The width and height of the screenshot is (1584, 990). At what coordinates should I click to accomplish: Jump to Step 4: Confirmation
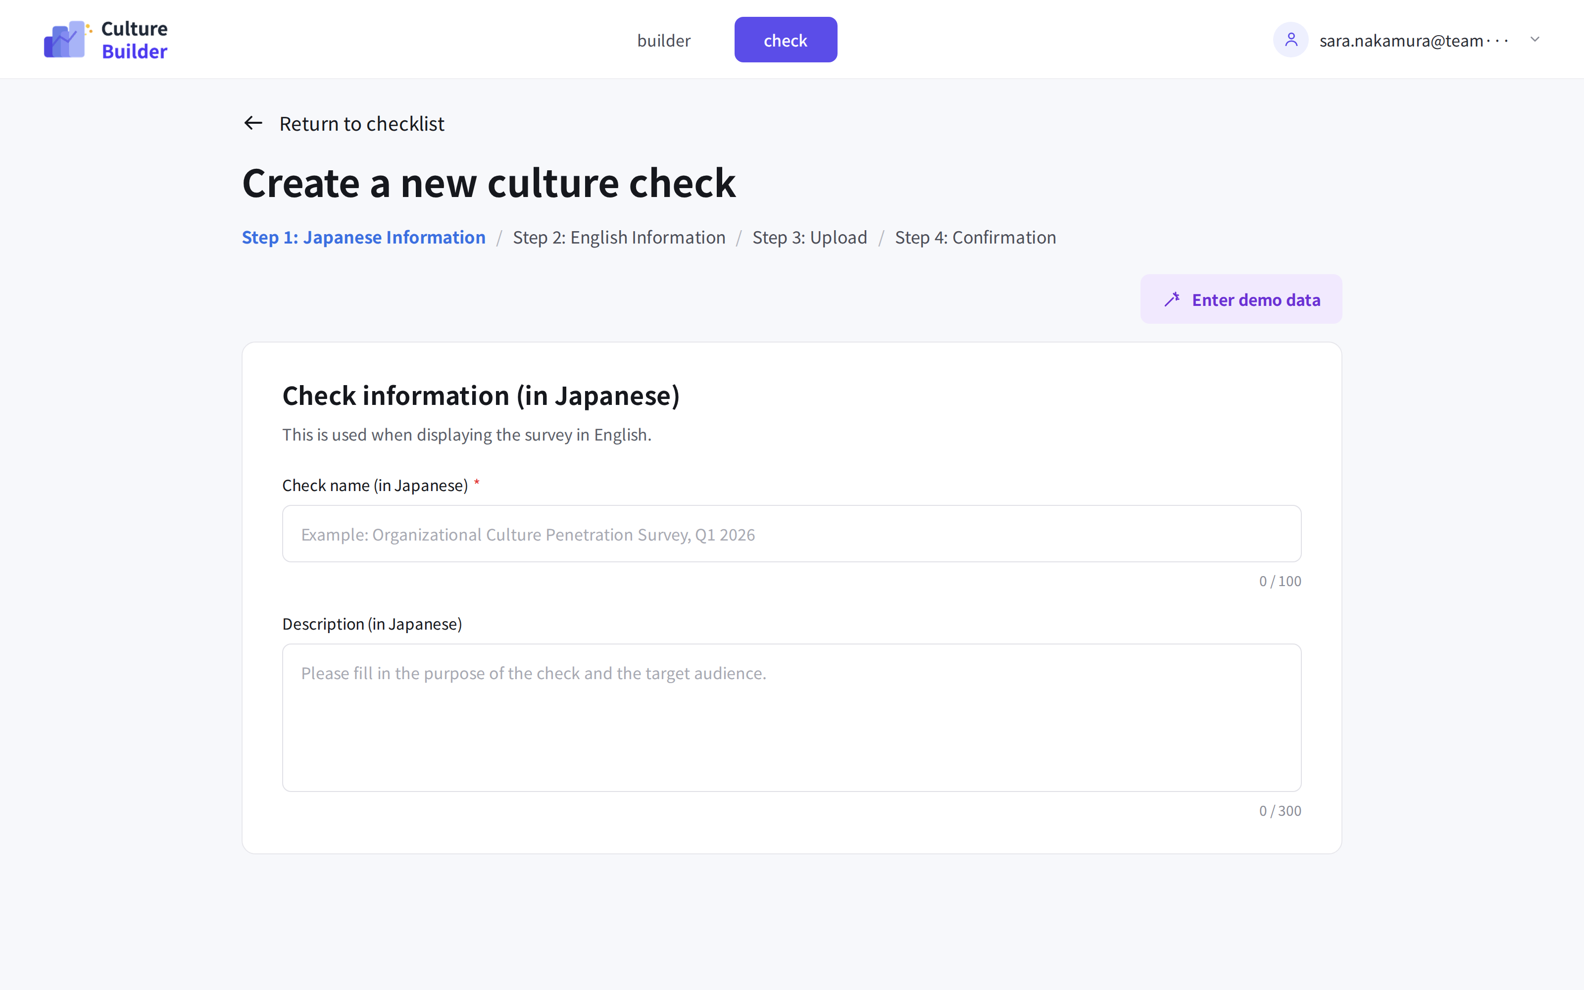[x=975, y=237]
